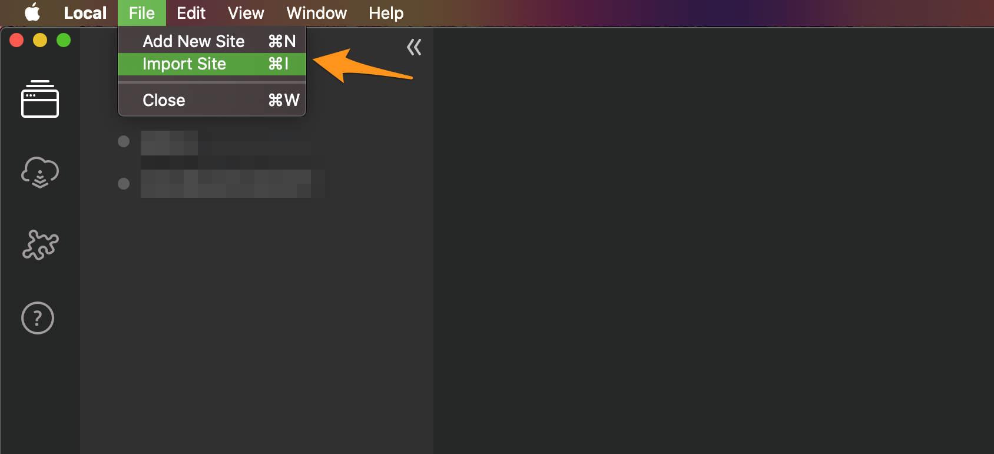Image resolution: width=994 pixels, height=454 pixels.
Task: Open the Edit menu
Action: coord(191,13)
